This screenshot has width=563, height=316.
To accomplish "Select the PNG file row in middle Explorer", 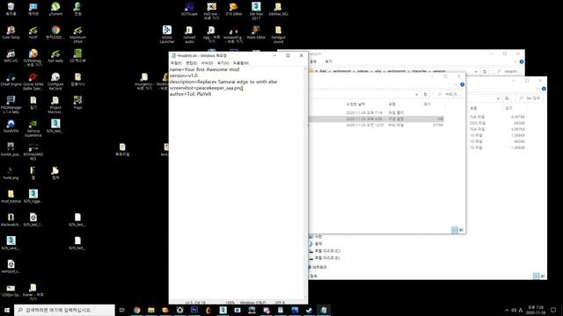I will pyautogui.click(x=377, y=125).
